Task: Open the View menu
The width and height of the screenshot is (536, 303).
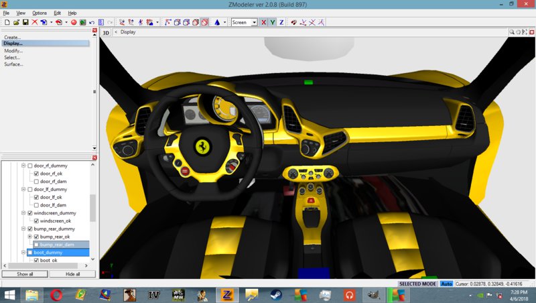Action: 21,13
